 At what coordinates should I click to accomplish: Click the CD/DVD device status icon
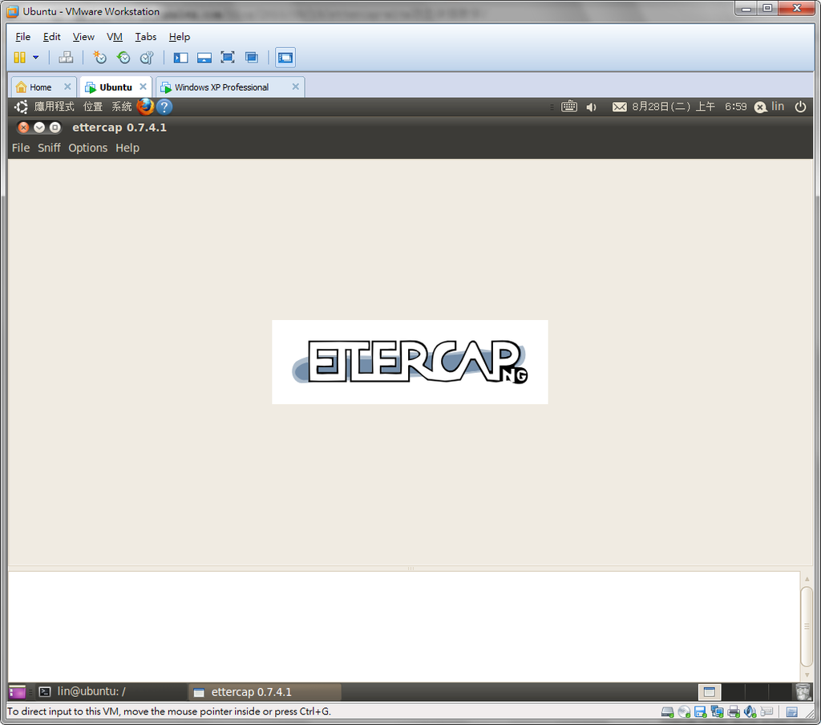pyautogui.click(x=684, y=712)
